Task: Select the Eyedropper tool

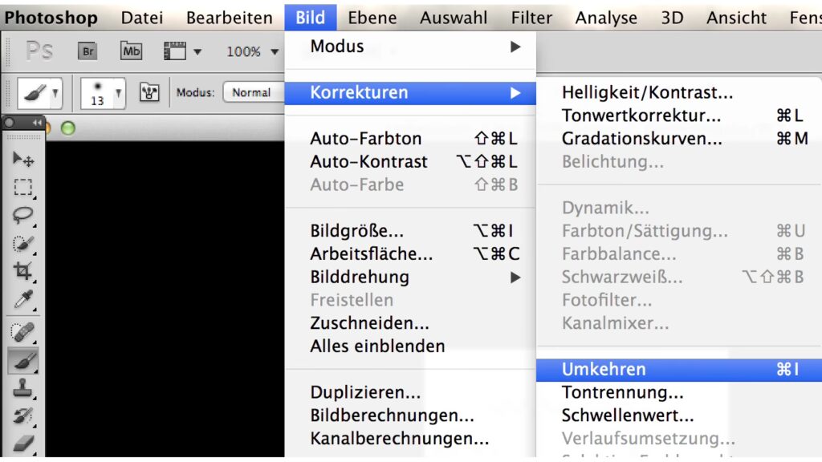Action: pos(23,300)
